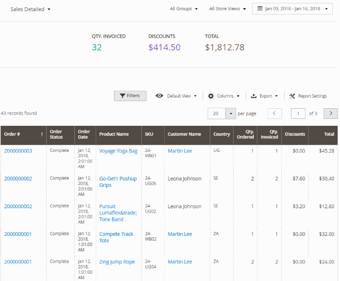The height and width of the screenshot is (281, 340).
Task: Click the $32.00 total cell
Action: point(326,234)
